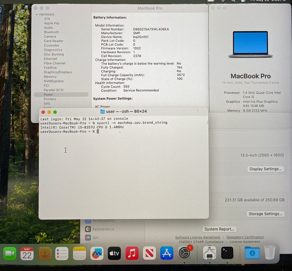Minimize Terminal with yellow button

49,112
